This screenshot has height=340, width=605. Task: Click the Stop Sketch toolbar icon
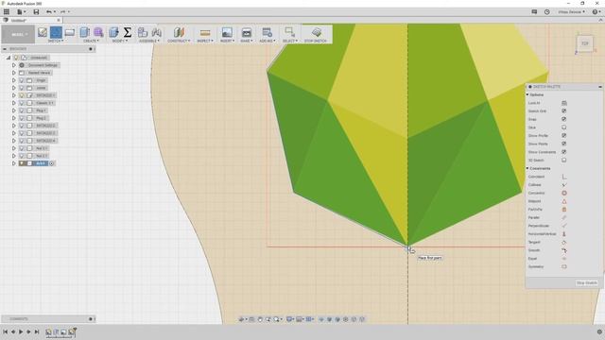coord(316,32)
